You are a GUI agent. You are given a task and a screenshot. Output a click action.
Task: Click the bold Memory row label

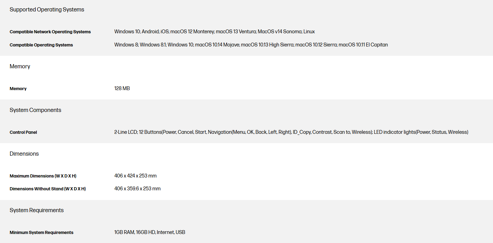click(18, 89)
